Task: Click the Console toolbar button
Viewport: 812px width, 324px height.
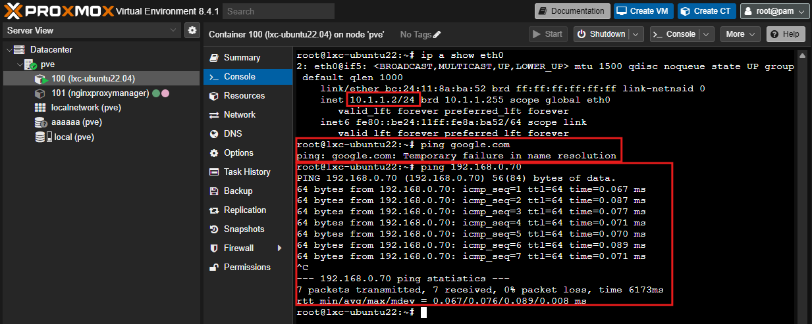Action: [674, 34]
